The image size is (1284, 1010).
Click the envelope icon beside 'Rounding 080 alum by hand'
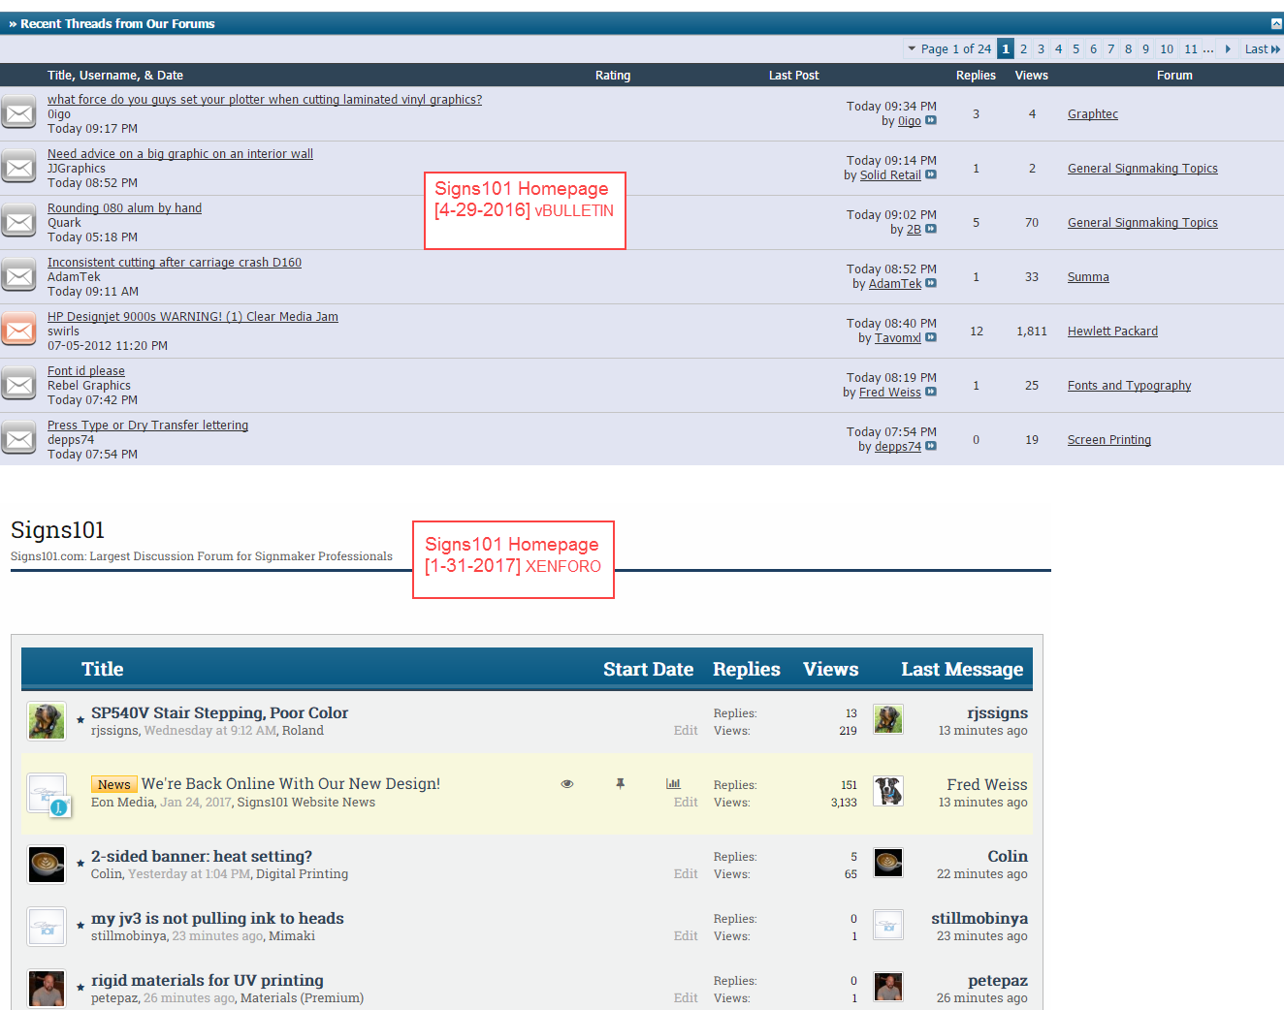tap(18, 222)
